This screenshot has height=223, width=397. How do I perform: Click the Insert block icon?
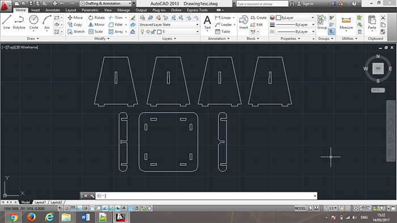(243, 22)
